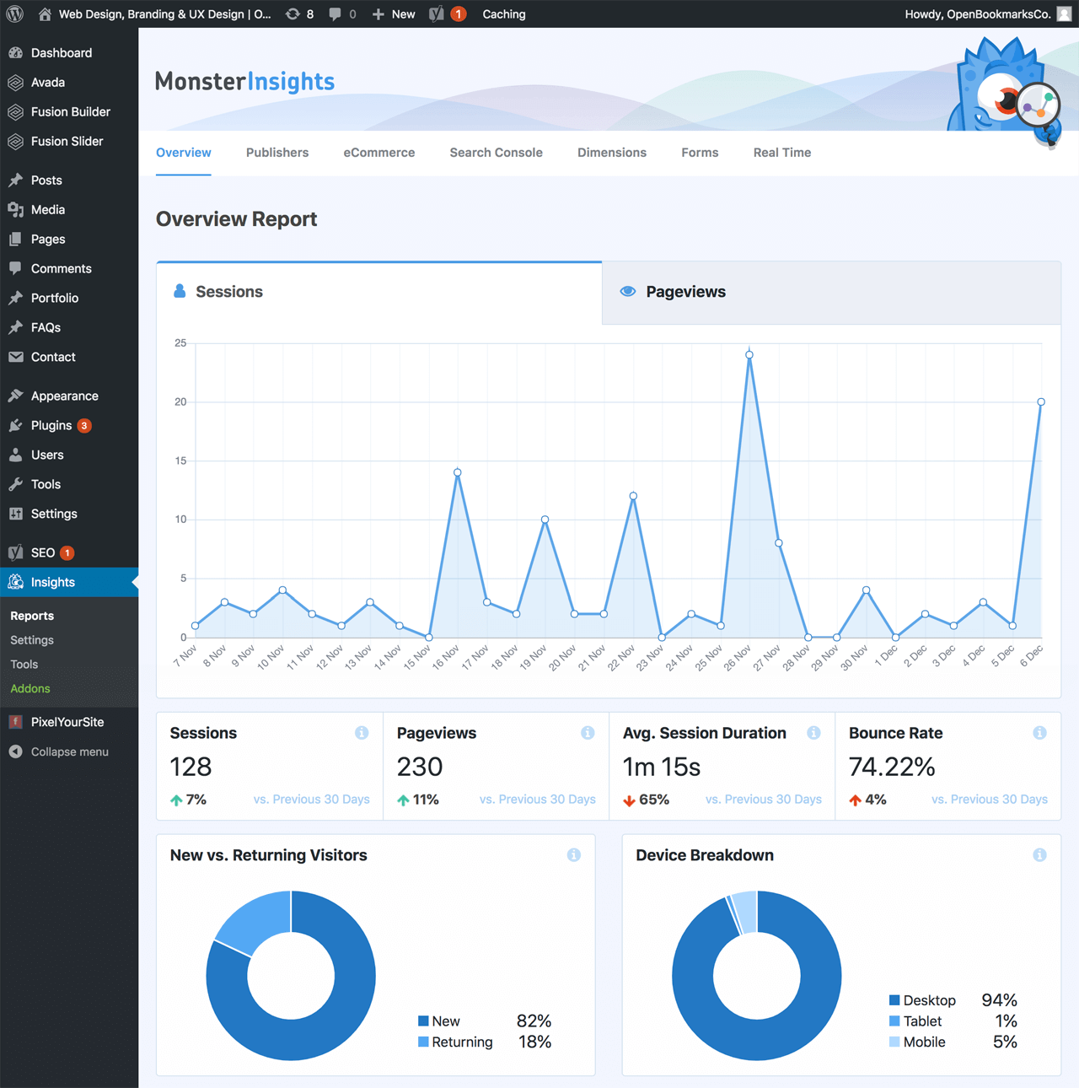Click the Posts pin icon
The image size is (1079, 1088).
16,180
